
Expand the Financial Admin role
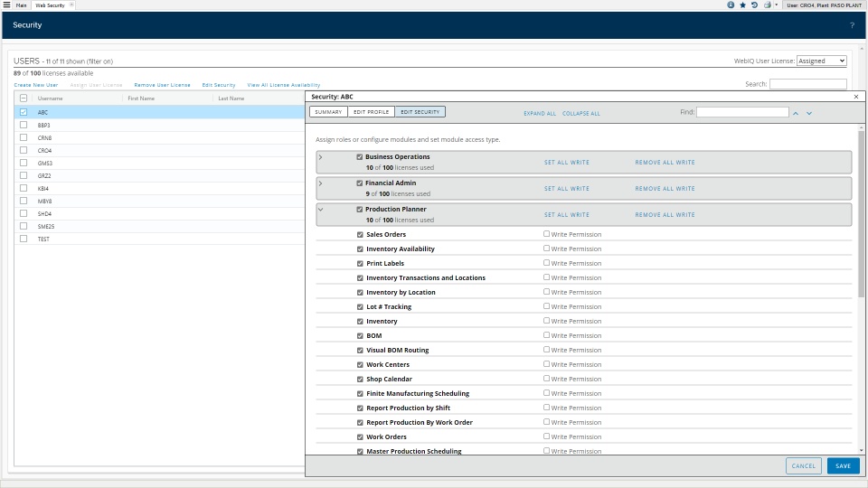[320, 183]
